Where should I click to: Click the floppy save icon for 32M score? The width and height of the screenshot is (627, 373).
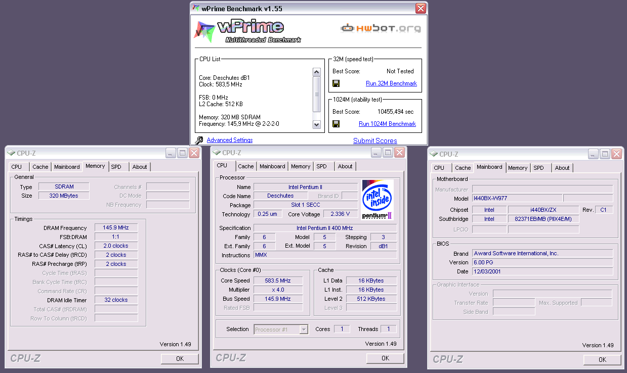click(336, 83)
